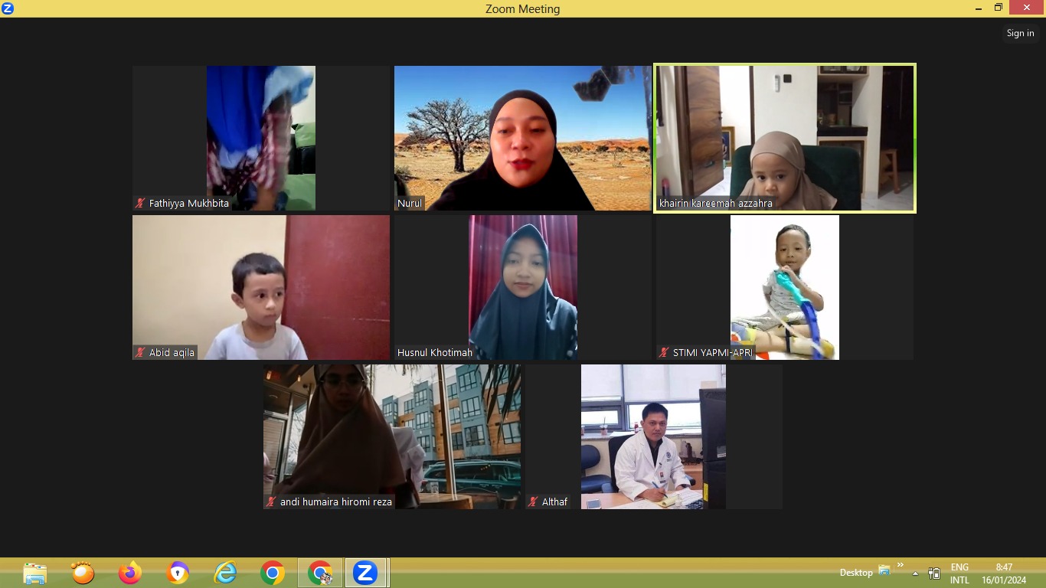Viewport: 1046px width, 588px height.
Task: Click muted mic icon on andi humaira hiromi reza
Action: (x=271, y=502)
